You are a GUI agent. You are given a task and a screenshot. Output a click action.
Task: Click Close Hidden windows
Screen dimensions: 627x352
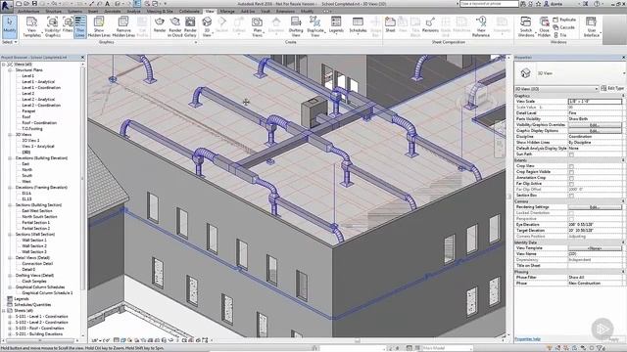coord(544,27)
